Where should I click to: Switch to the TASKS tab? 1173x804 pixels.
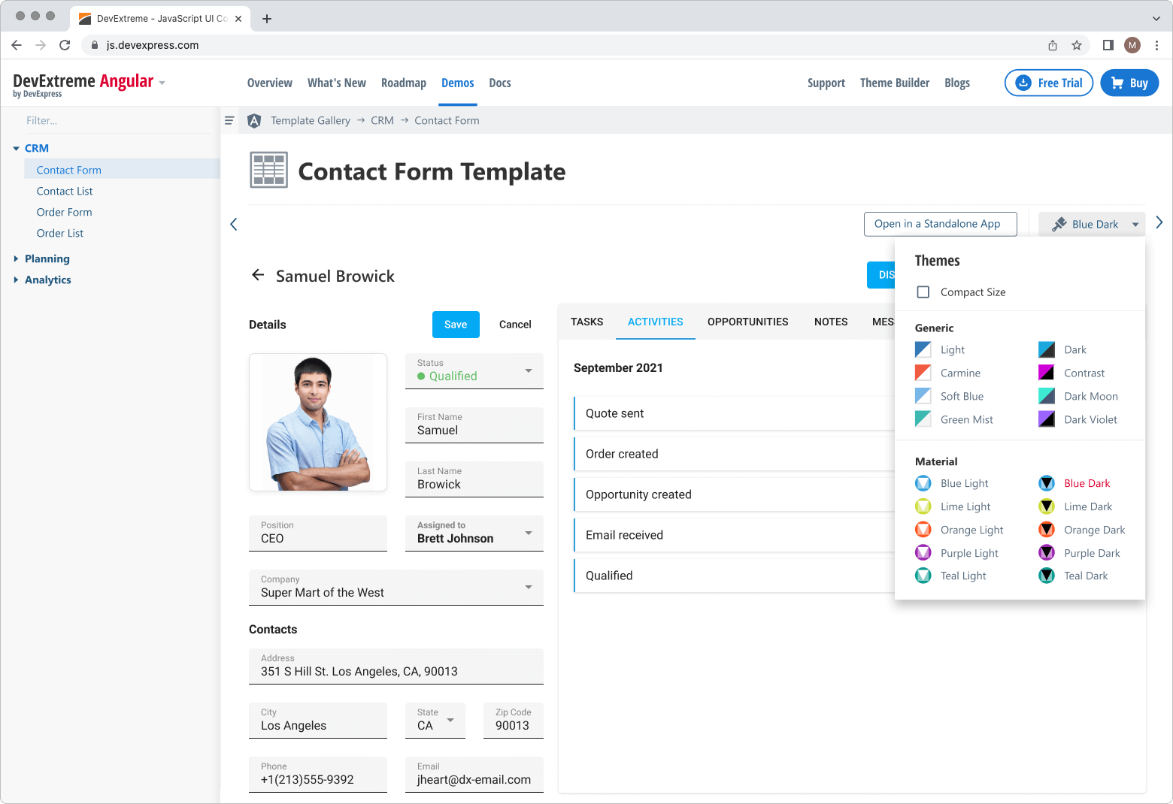586,322
